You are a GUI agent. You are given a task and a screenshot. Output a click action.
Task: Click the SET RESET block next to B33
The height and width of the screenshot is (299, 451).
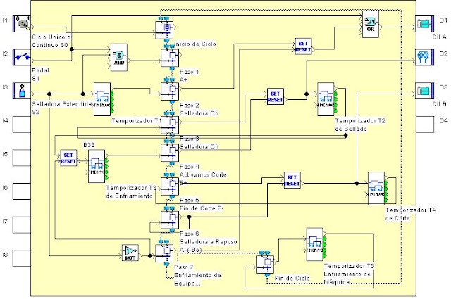pyautogui.click(x=68, y=158)
